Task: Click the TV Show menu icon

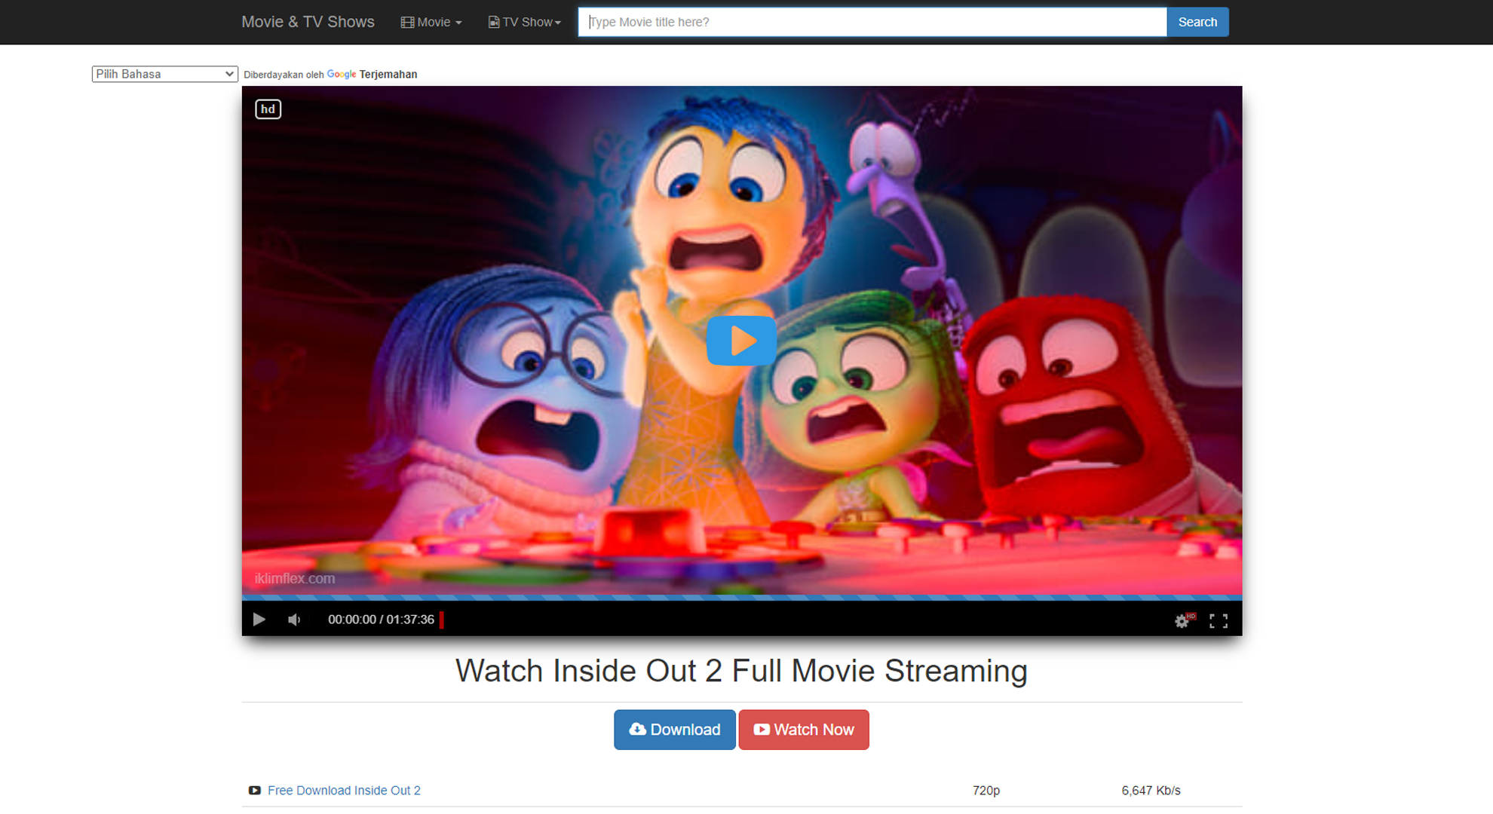Action: click(494, 23)
